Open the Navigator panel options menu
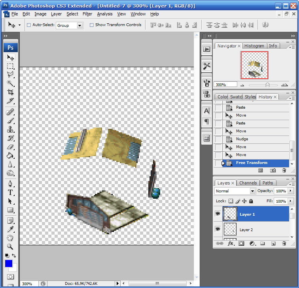Screen dimensions: 299x288 [x=292, y=47]
